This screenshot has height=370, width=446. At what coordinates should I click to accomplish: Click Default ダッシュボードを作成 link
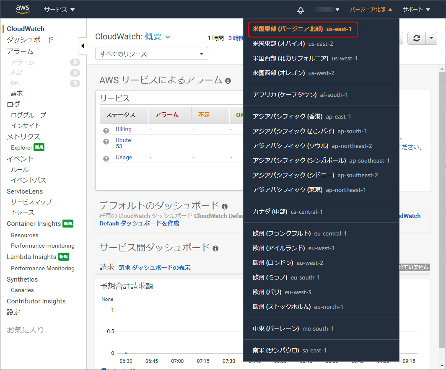pos(139,223)
